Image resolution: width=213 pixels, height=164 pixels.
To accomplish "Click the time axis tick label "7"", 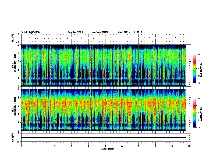I will tap(139, 146).
